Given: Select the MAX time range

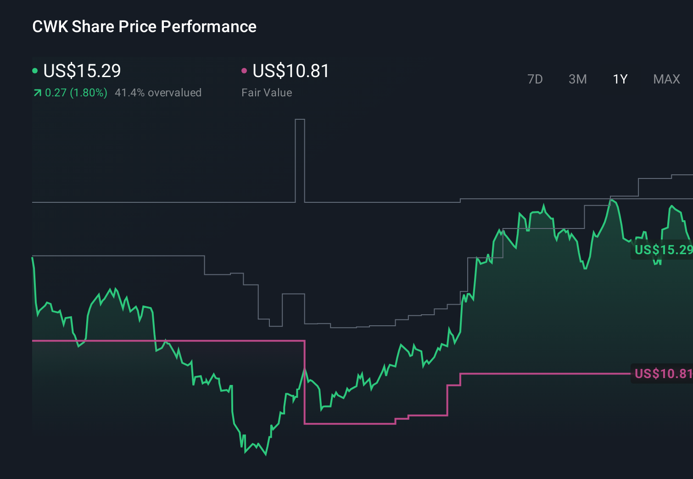Looking at the screenshot, I should tap(666, 79).
